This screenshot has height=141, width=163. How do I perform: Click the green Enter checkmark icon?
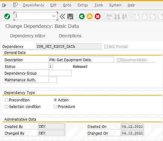point(7,16)
